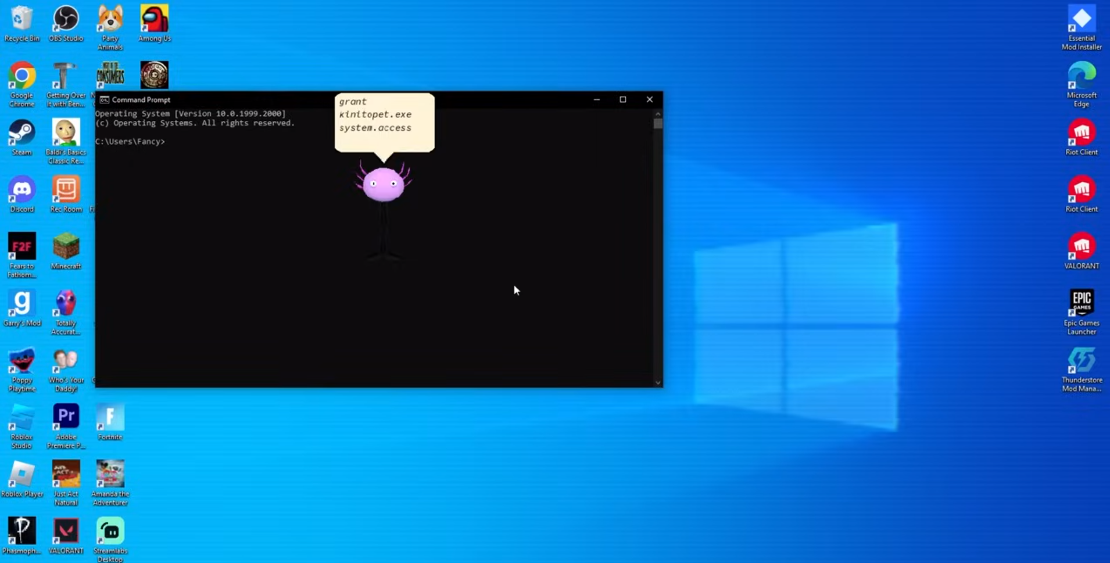Launch OBS Studio from the desktop
The image size is (1110, 563).
coord(66,23)
